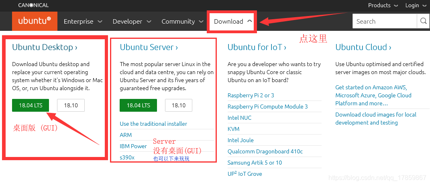Open Raspberry Pi Compute Module 3 link
The image size is (430, 185).
268,107
